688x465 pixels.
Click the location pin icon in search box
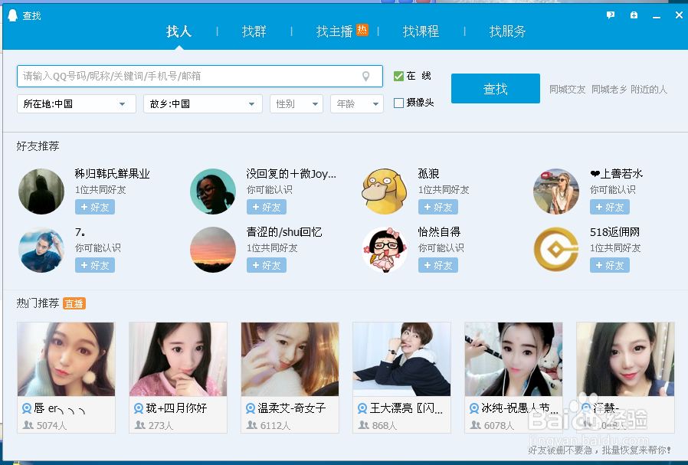point(366,77)
